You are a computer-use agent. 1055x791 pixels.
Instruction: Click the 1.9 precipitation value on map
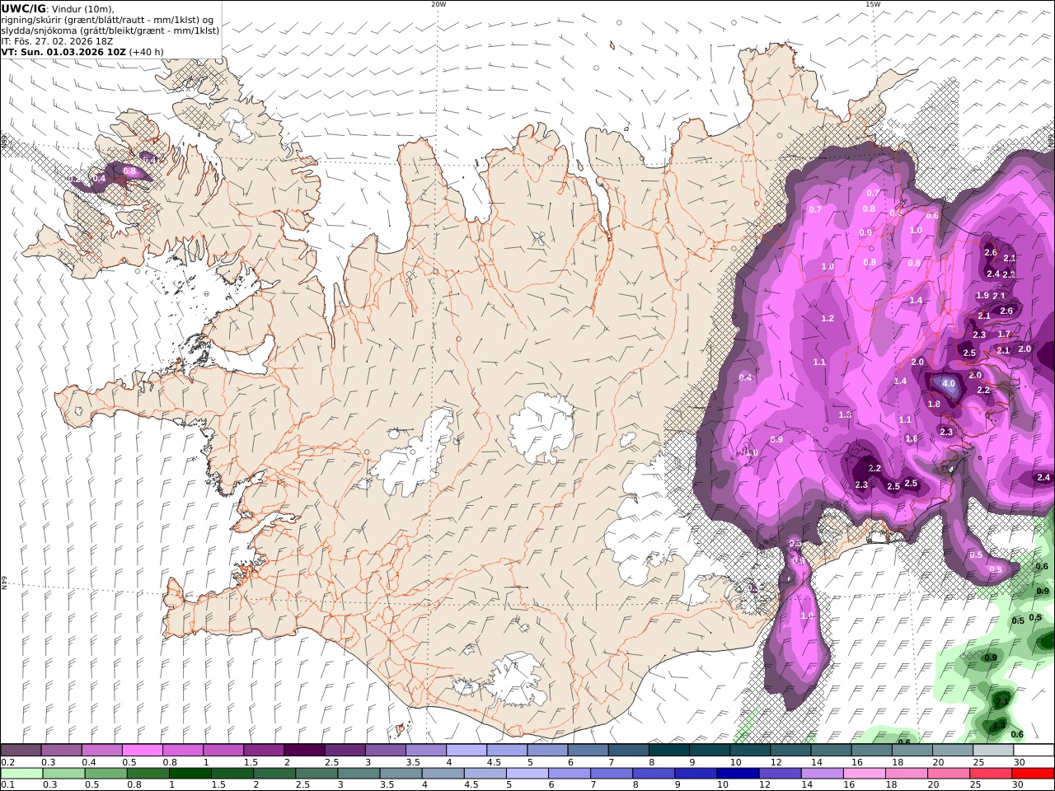tap(982, 296)
